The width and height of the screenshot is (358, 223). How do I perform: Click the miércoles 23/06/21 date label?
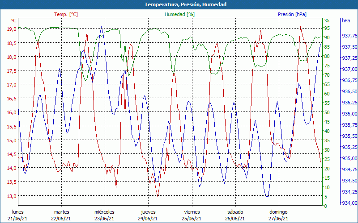pyautogui.click(x=105, y=215)
